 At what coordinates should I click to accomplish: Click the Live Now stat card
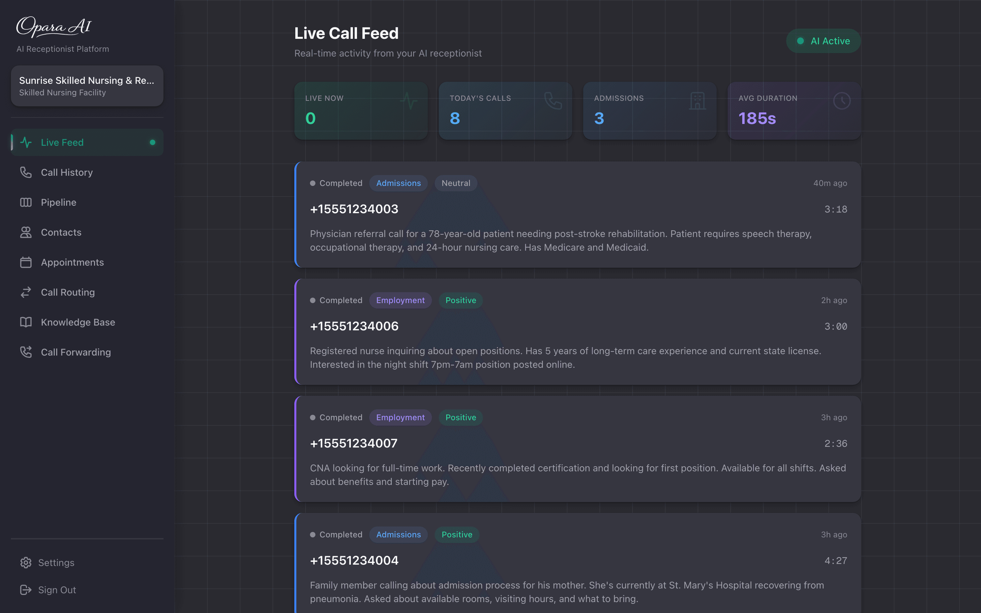[361, 111]
